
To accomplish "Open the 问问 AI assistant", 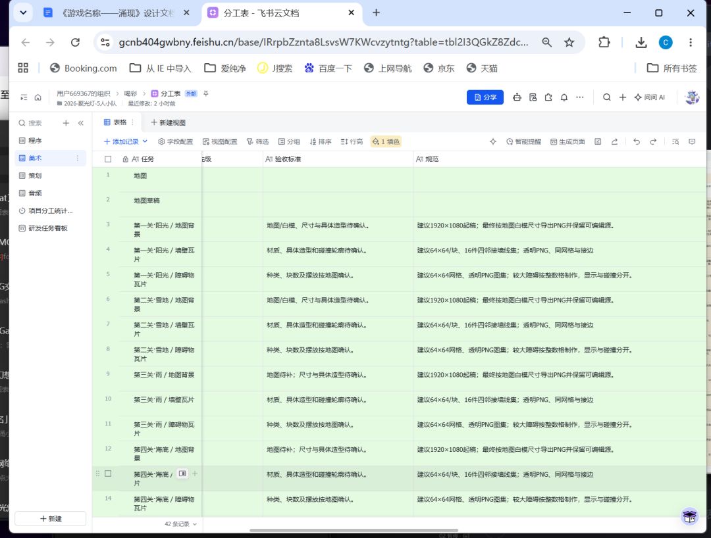I will tap(650, 97).
